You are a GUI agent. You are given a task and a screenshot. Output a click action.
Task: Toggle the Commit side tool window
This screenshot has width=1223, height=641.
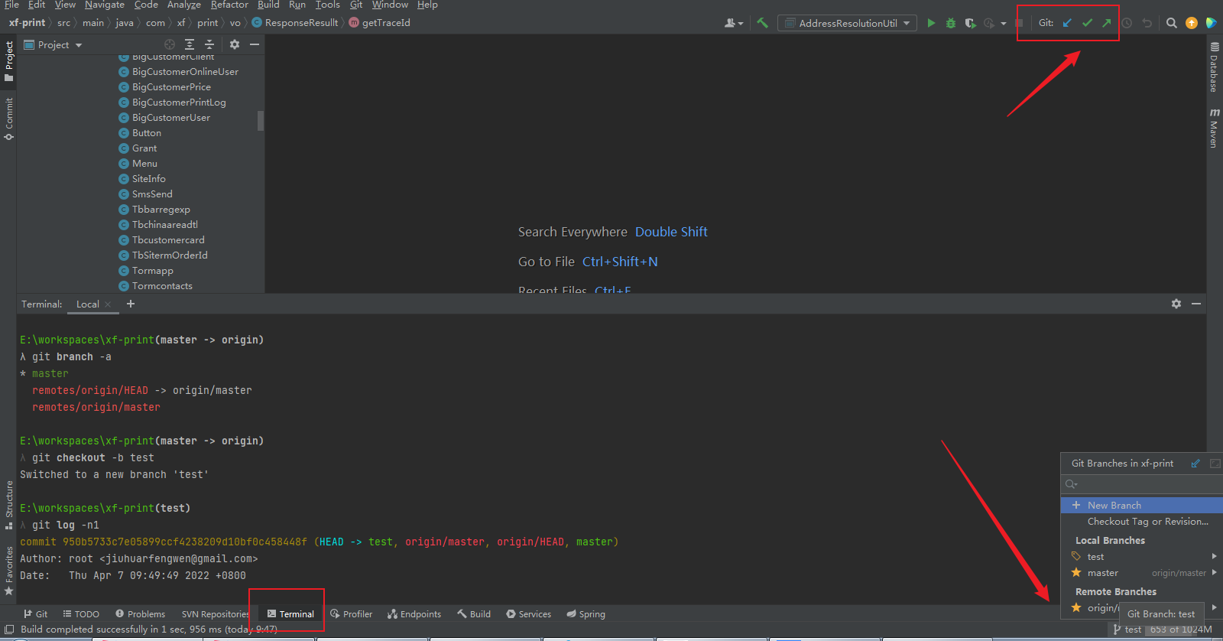pyautogui.click(x=9, y=119)
